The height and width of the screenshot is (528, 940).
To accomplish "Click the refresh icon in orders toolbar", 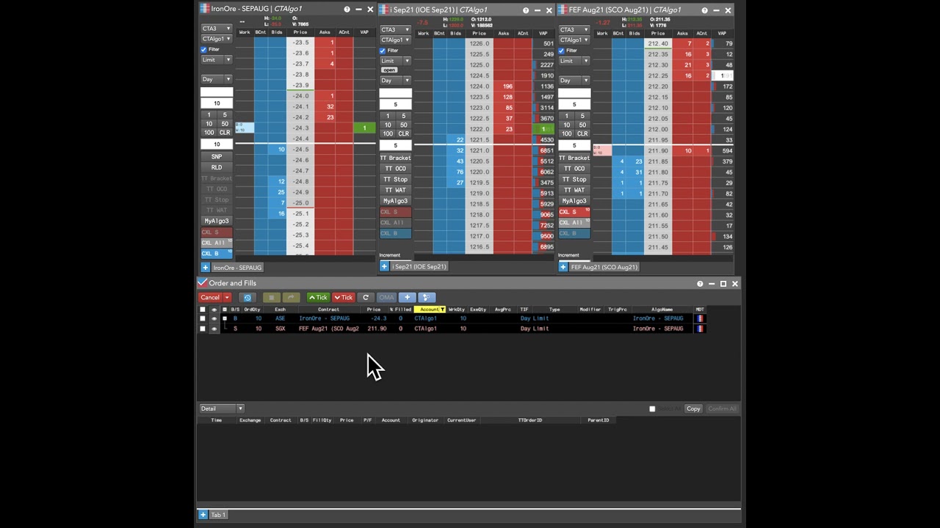I will click(366, 298).
